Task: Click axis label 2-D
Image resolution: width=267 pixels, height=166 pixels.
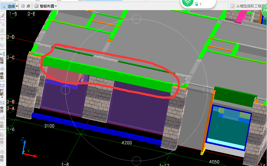Action: (10, 37)
